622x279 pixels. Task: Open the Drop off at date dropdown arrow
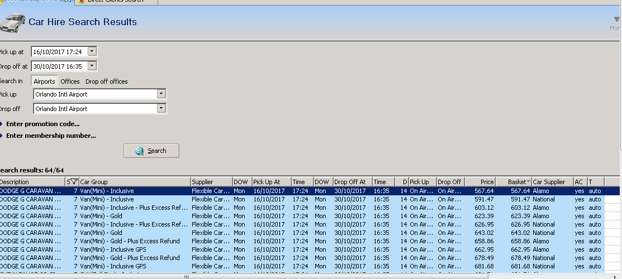[x=92, y=66]
